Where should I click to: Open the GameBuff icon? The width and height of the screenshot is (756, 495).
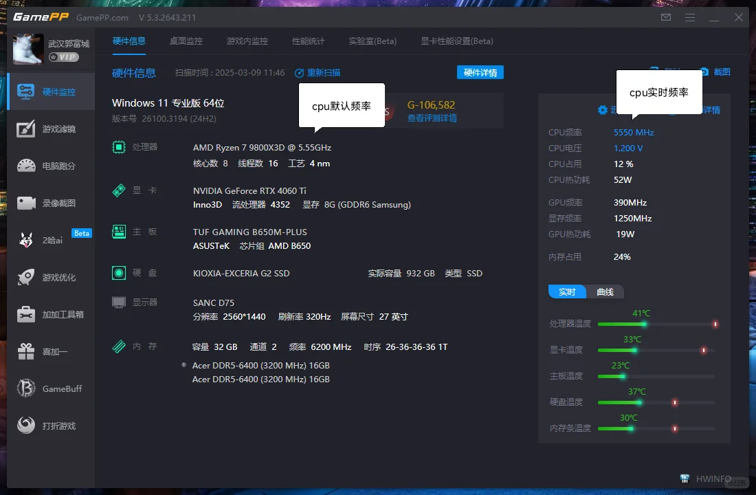pyautogui.click(x=26, y=388)
